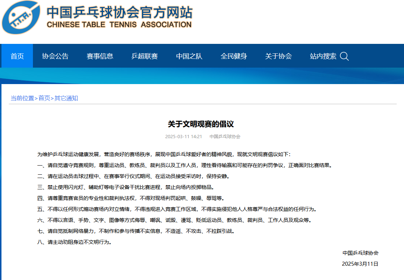404x280 pixels.
Task: Go to 赛事信息 section
Action: pyautogui.click(x=100, y=56)
